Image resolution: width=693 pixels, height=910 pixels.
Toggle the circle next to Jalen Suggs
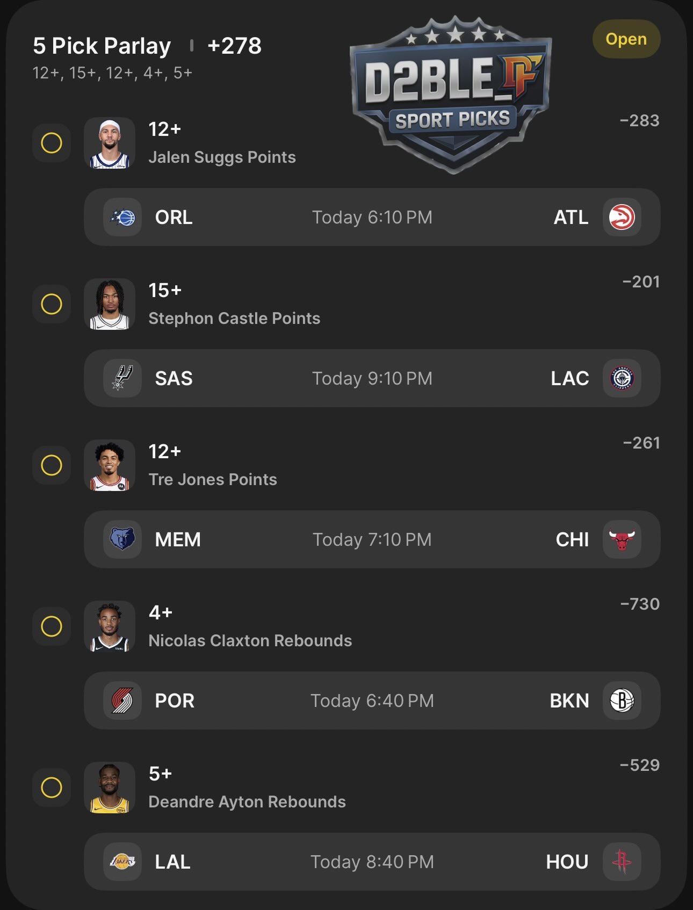[x=52, y=143]
